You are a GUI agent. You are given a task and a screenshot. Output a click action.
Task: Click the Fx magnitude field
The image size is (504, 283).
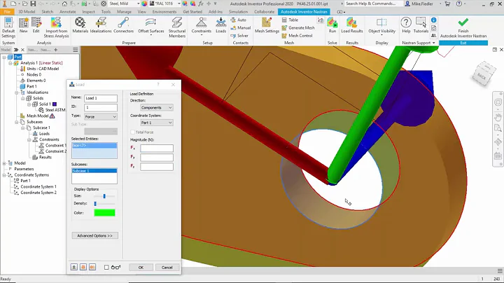[157, 148]
